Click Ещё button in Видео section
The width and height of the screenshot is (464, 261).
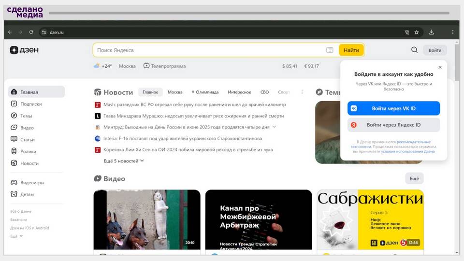(414, 178)
